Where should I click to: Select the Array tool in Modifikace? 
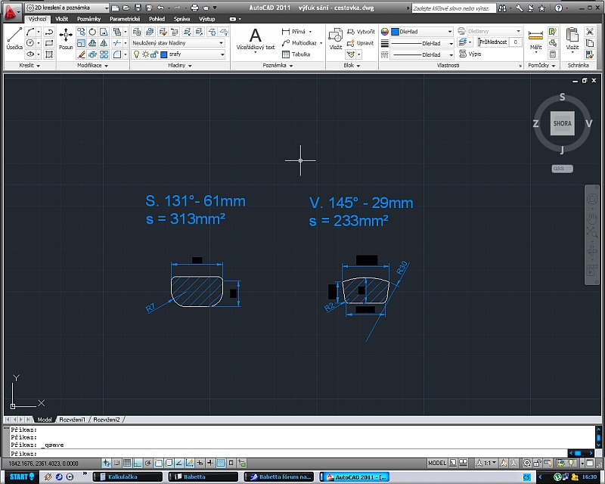[104, 54]
